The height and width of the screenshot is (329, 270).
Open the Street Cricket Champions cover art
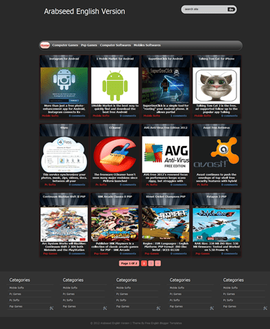[166, 223]
